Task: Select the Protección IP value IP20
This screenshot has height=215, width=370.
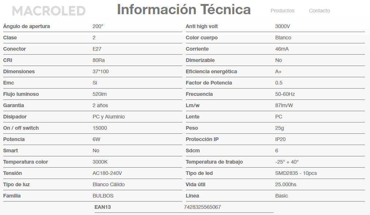Action: [281, 139]
